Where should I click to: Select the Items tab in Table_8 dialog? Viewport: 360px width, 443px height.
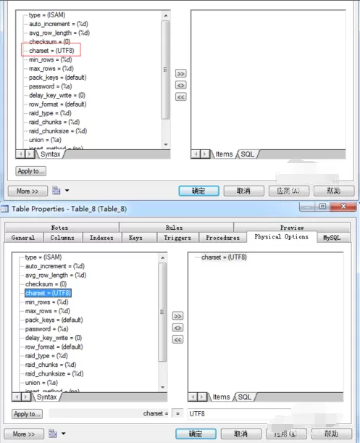coord(221,397)
